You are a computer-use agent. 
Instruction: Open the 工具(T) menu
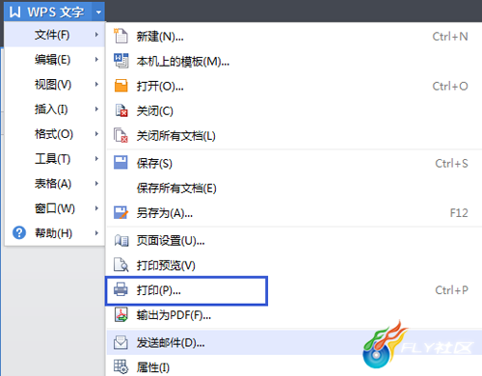click(x=55, y=159)
